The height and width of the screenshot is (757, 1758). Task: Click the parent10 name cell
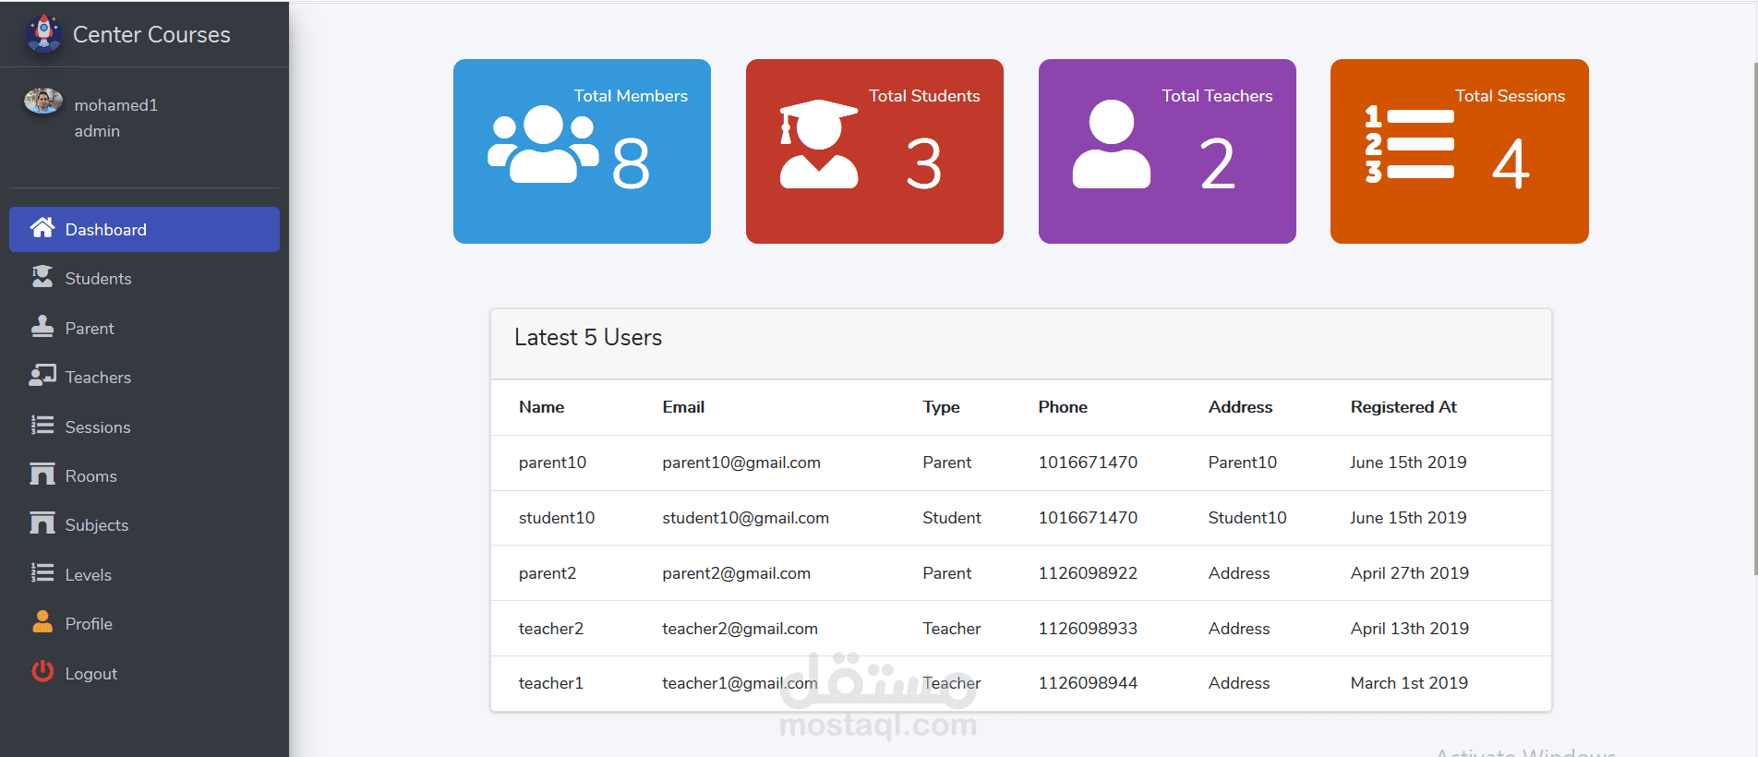click(x=552, y=463)
